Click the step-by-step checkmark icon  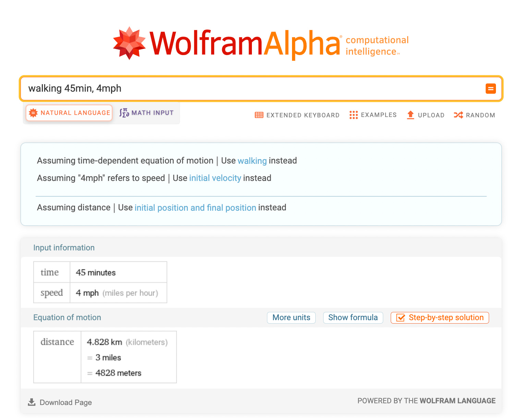coord(400,318)
